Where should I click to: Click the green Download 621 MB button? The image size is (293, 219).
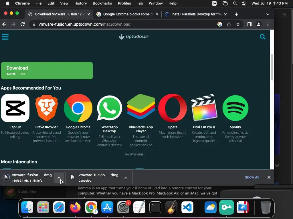47,71
